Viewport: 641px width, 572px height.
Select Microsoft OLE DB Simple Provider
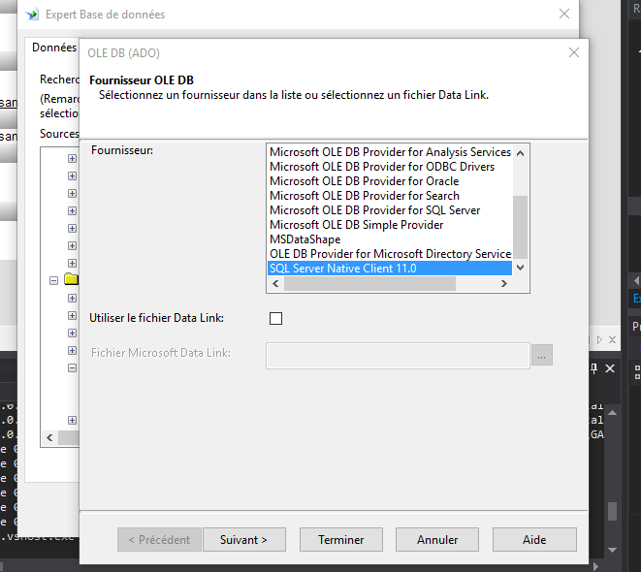pos(390,225)
